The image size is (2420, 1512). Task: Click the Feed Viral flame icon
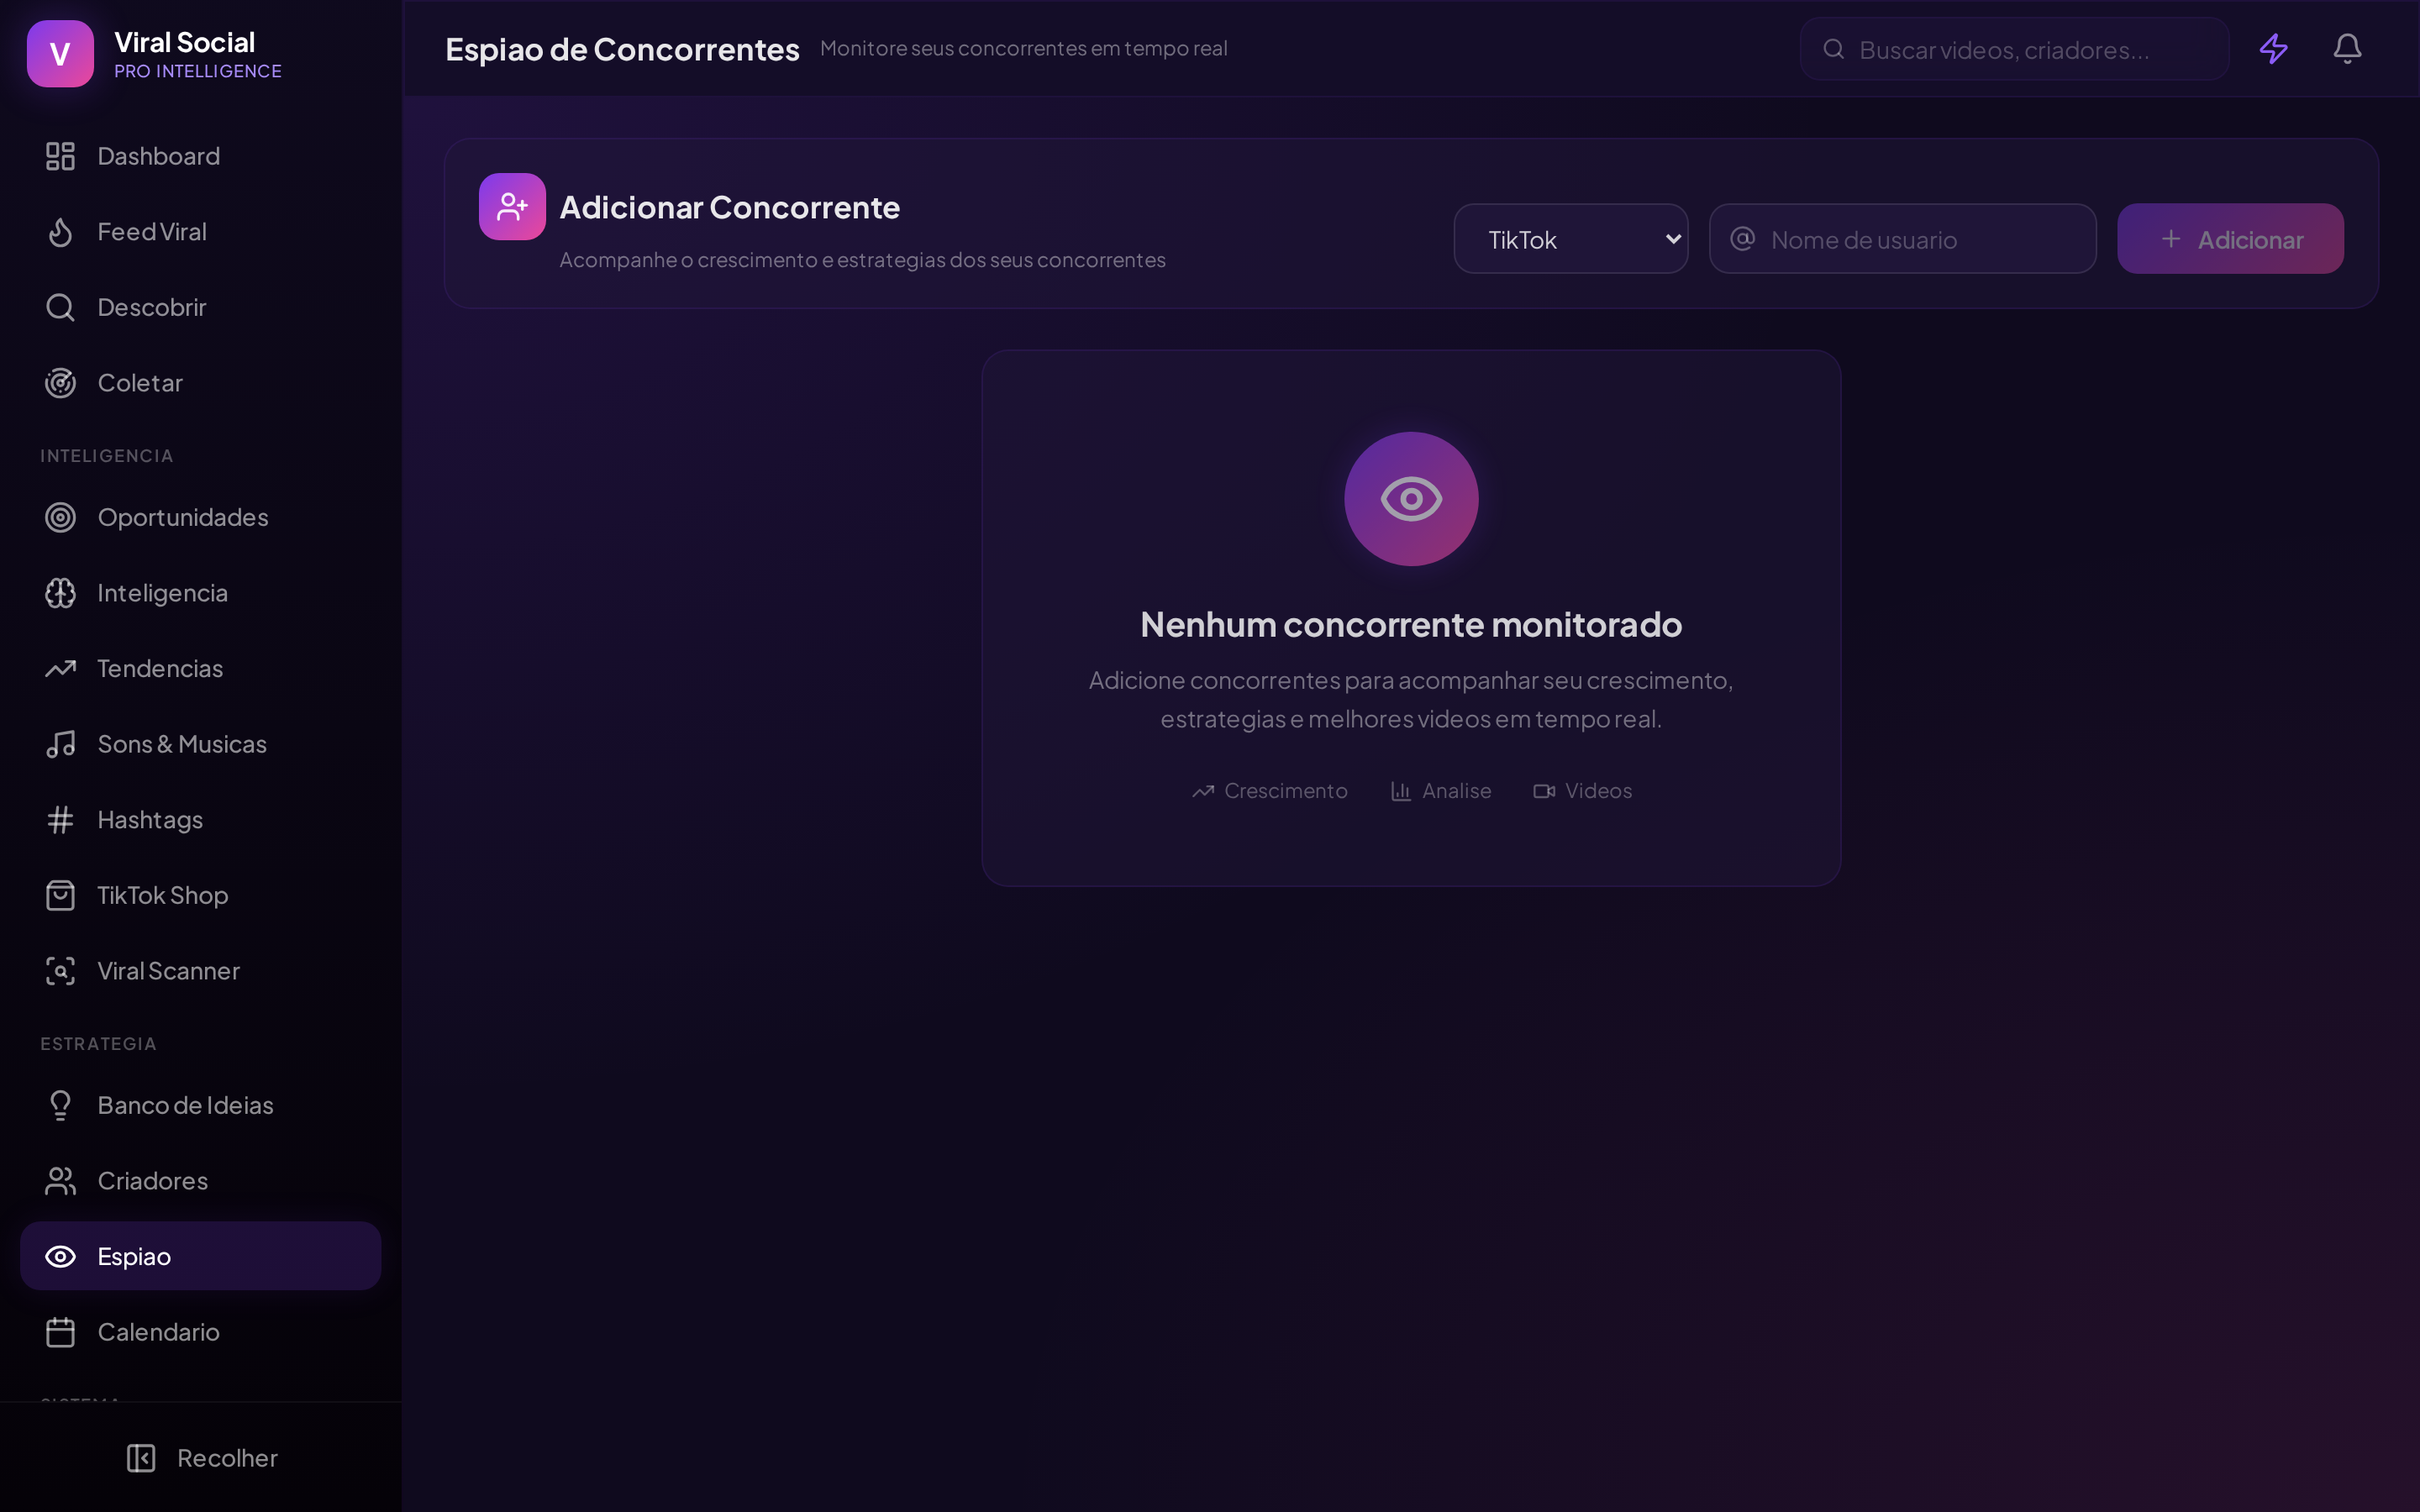click(60, 232)
